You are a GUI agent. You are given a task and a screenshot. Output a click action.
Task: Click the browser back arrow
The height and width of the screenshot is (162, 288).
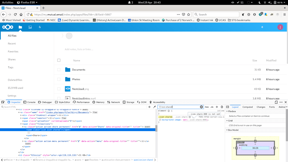pyautogui.click(x=4, y=15)
